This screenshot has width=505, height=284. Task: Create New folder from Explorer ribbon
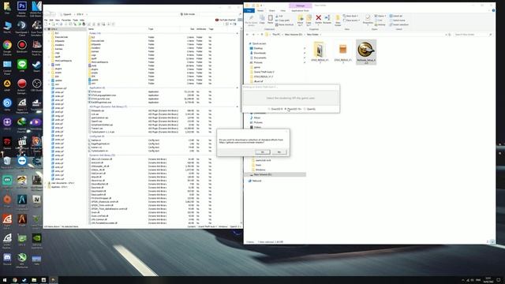(x=338, y=20)
